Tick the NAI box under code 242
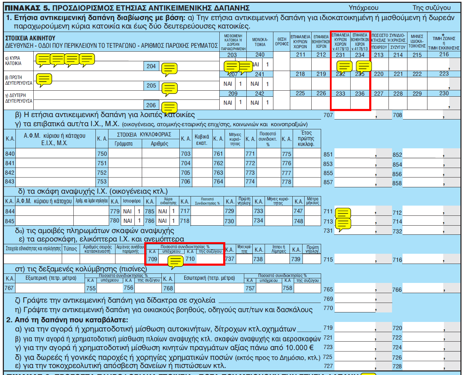The width and height of the screenshot is (465, 375). click(x=267, y=103)
